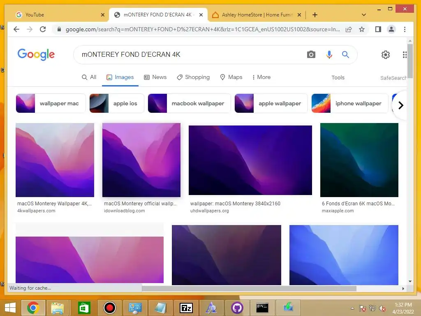Open the red record app in taskbar

pos(109,308)
